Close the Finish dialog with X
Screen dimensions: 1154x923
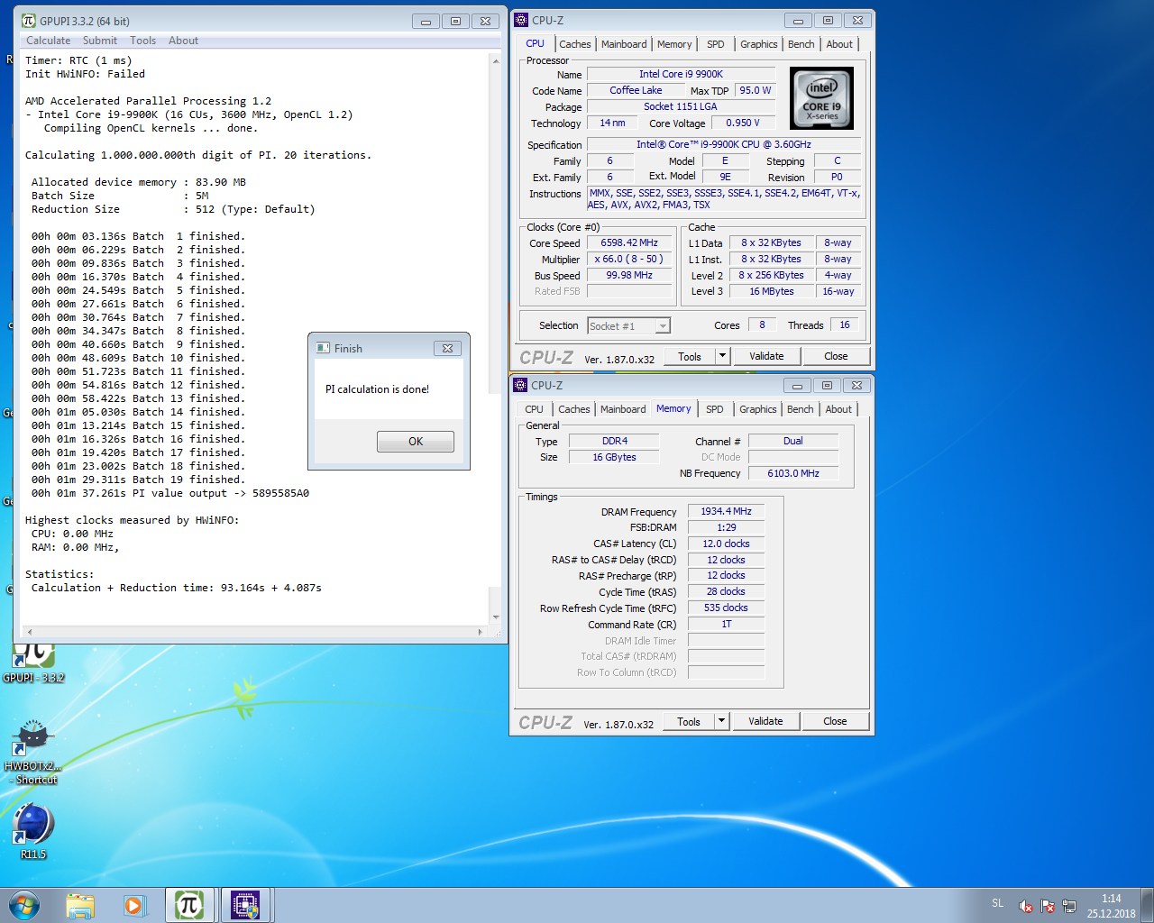click(x=448, y=348)
